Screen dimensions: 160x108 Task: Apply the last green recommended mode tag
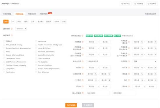tap(117, 36)
